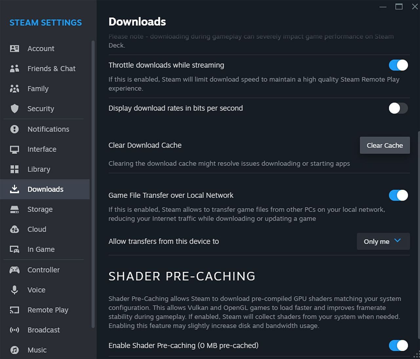Image resolution: width=420 pixels, height=359 pixels.
Task: Click the Friends & Chat people icon
Action: tap(14, 69)
